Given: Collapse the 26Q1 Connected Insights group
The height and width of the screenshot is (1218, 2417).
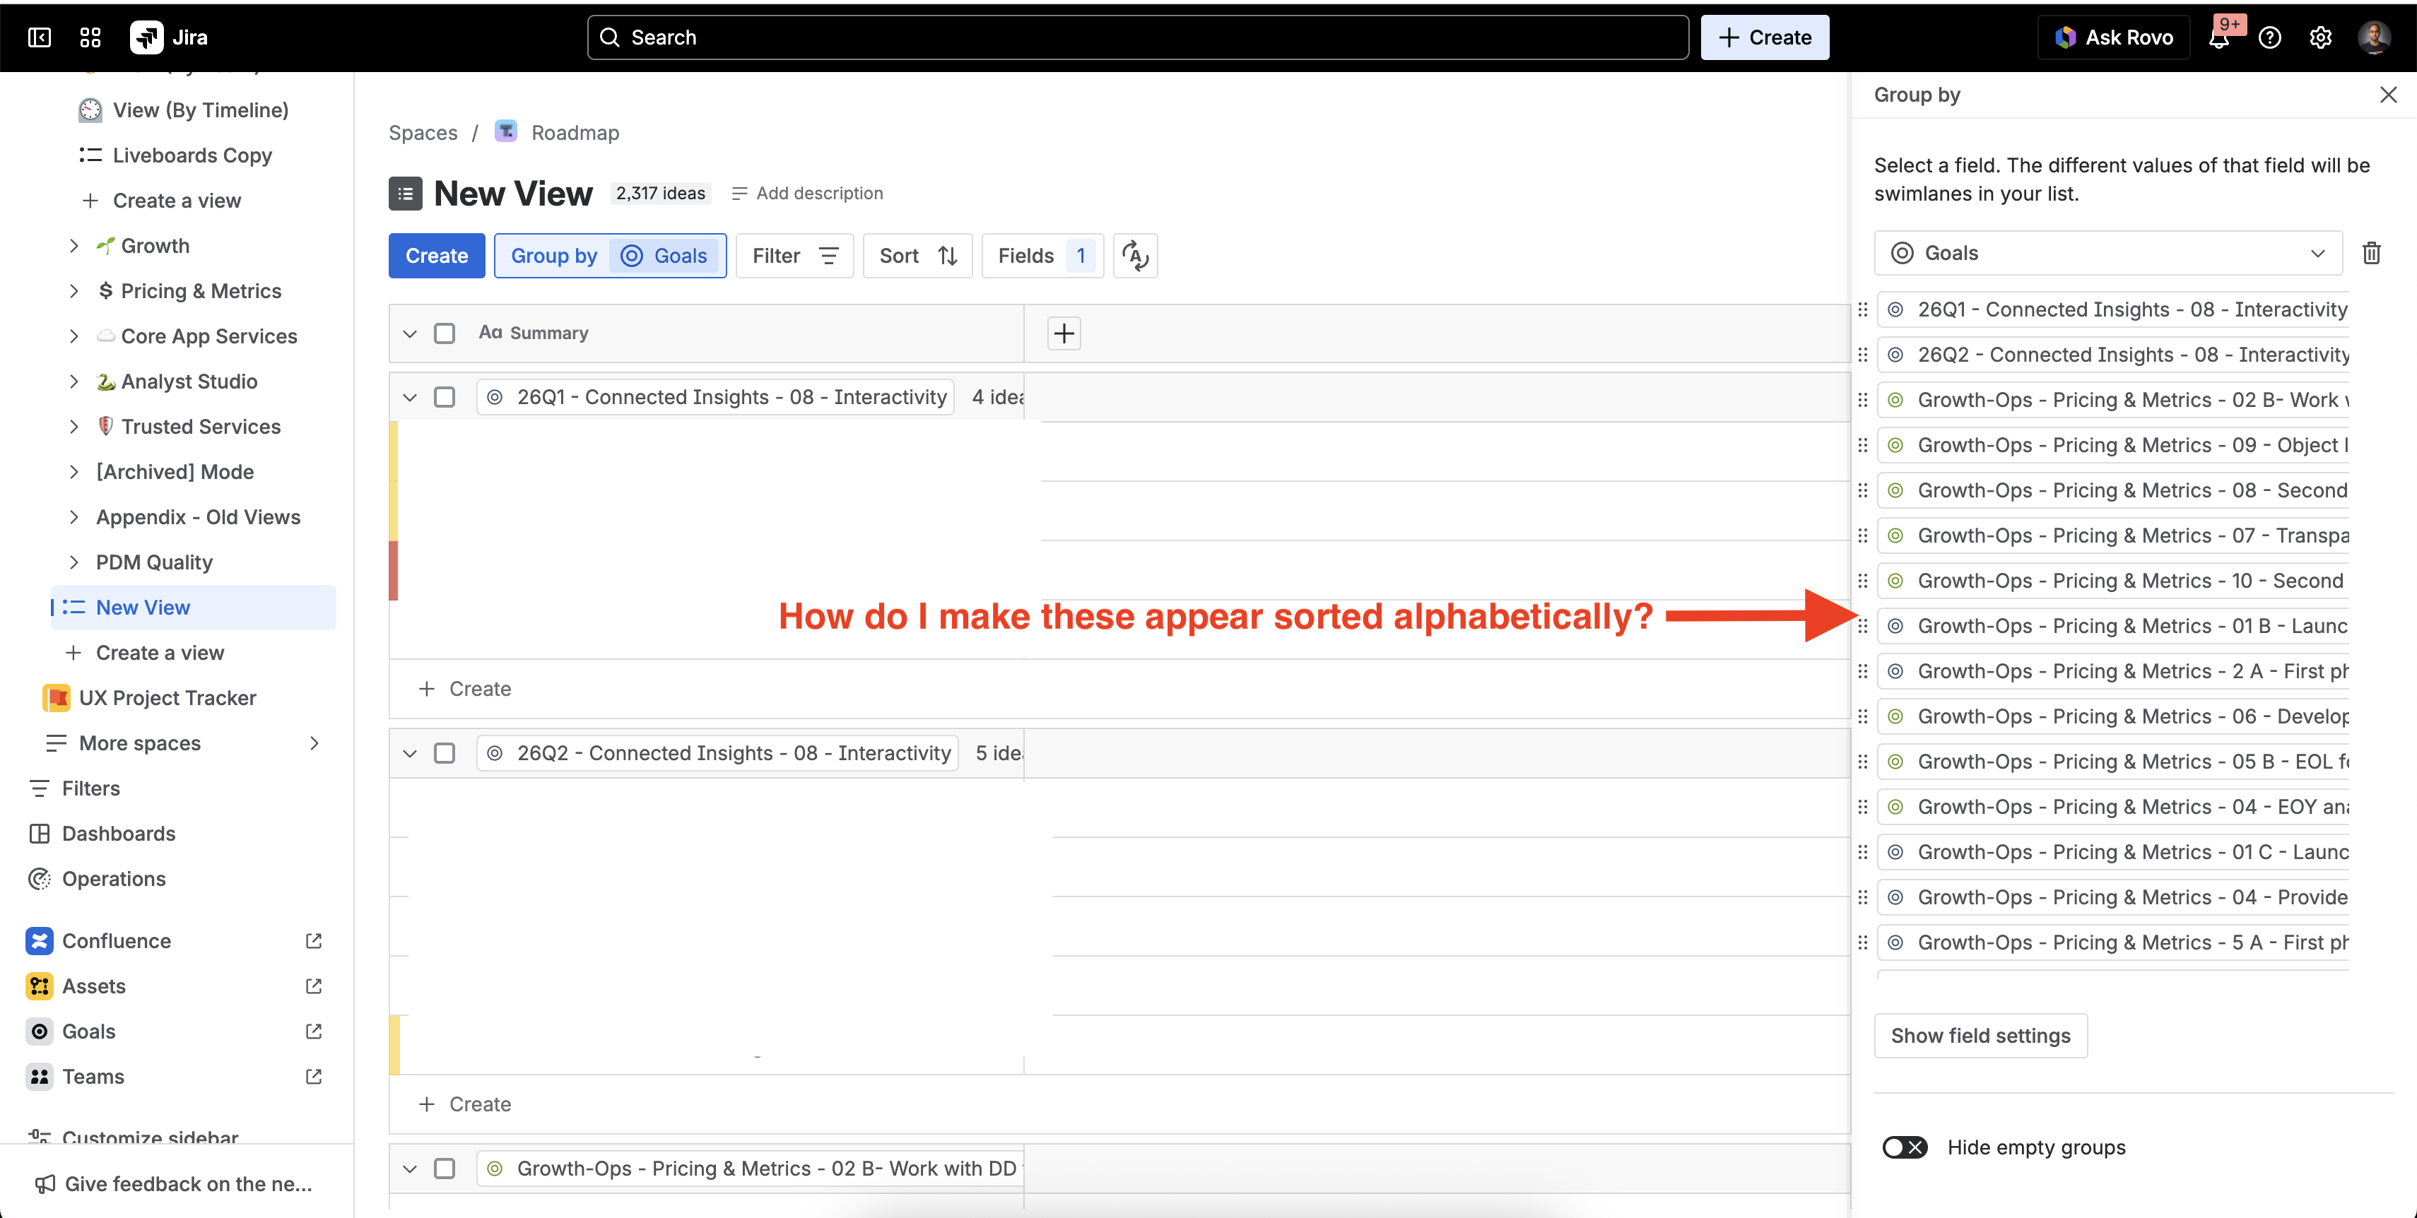Looking at the screenshot, I should (410, 398).
